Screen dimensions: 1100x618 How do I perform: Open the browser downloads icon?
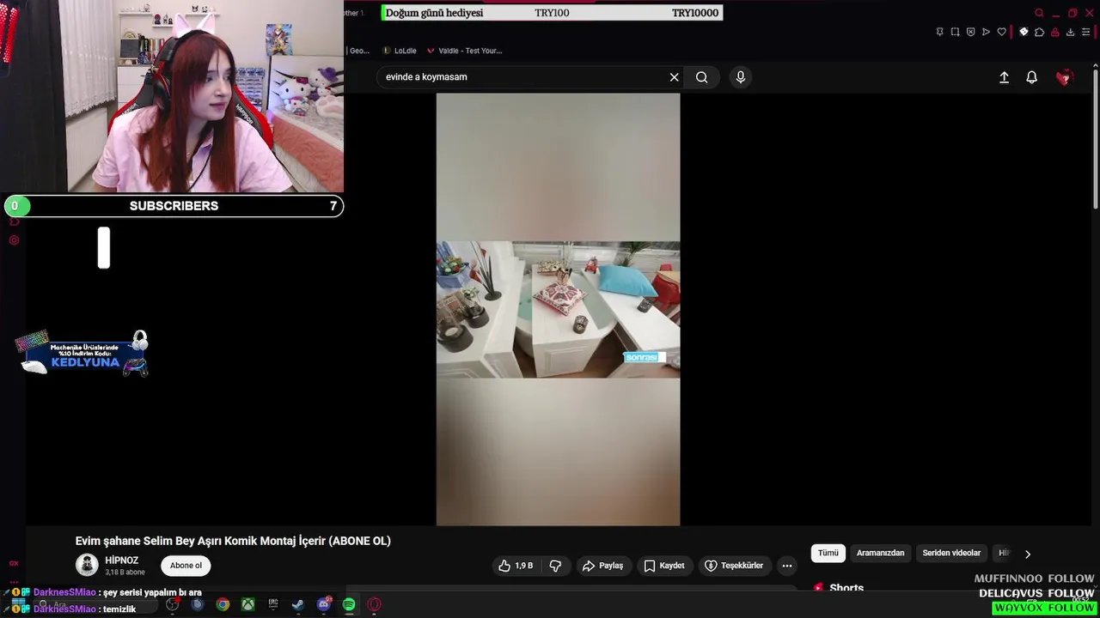1070,32
